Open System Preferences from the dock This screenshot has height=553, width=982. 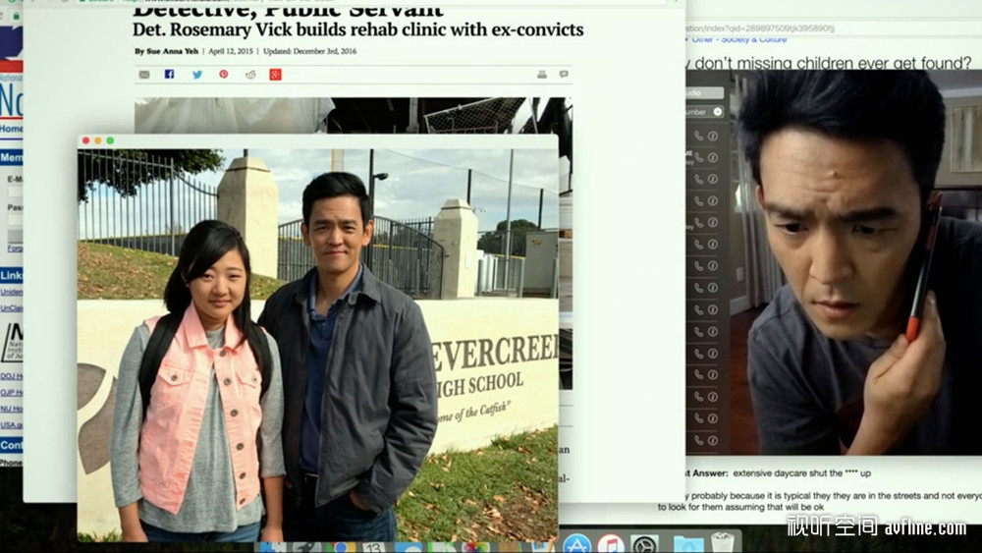[x=644, y=544]
